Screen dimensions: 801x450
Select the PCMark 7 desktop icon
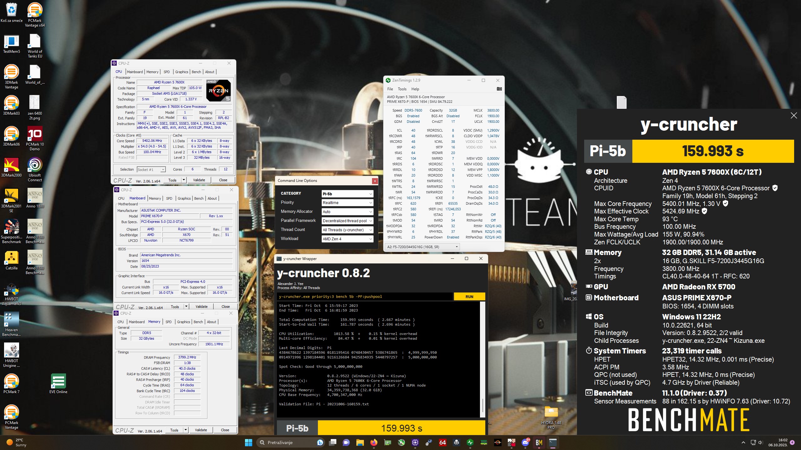[x=12, y=384]
